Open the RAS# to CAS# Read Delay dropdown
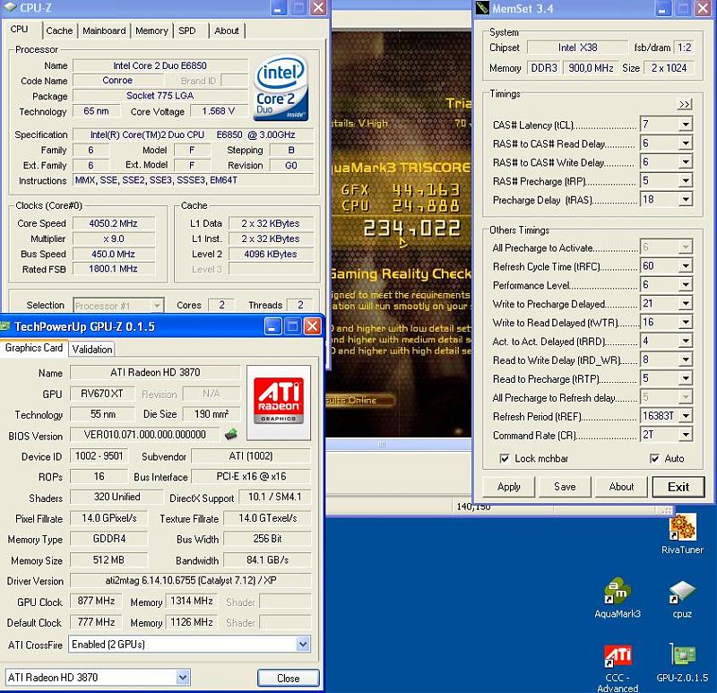This screenshot has height=693, width=717. 685,143
